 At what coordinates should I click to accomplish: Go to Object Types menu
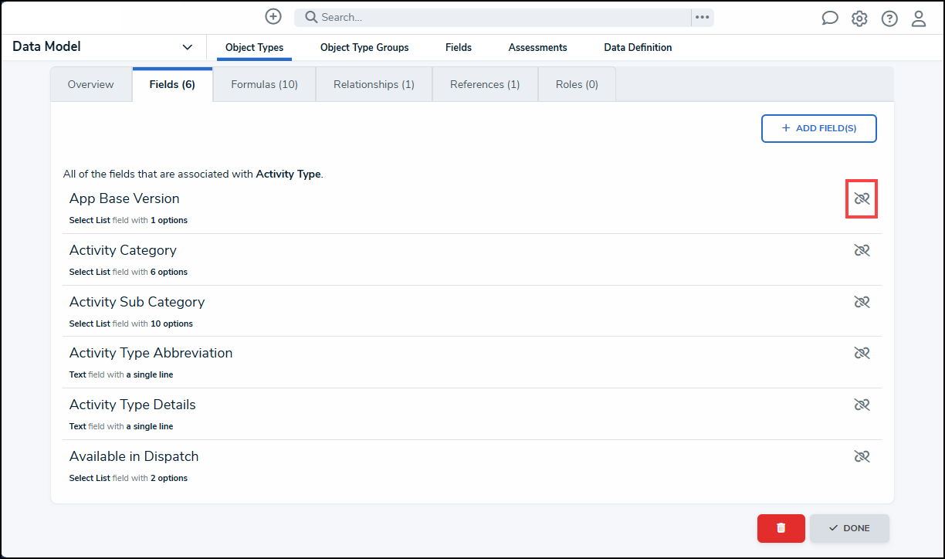click(x=254, y=47)
